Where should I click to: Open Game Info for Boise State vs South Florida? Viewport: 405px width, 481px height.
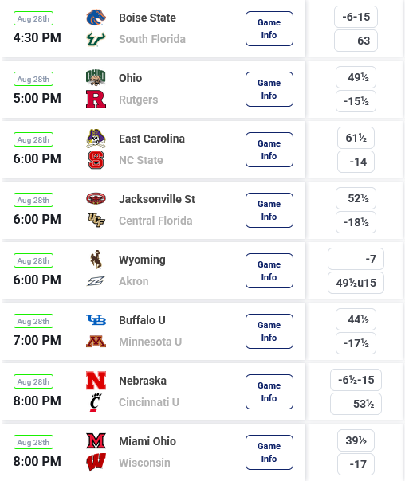coord(269,29)
